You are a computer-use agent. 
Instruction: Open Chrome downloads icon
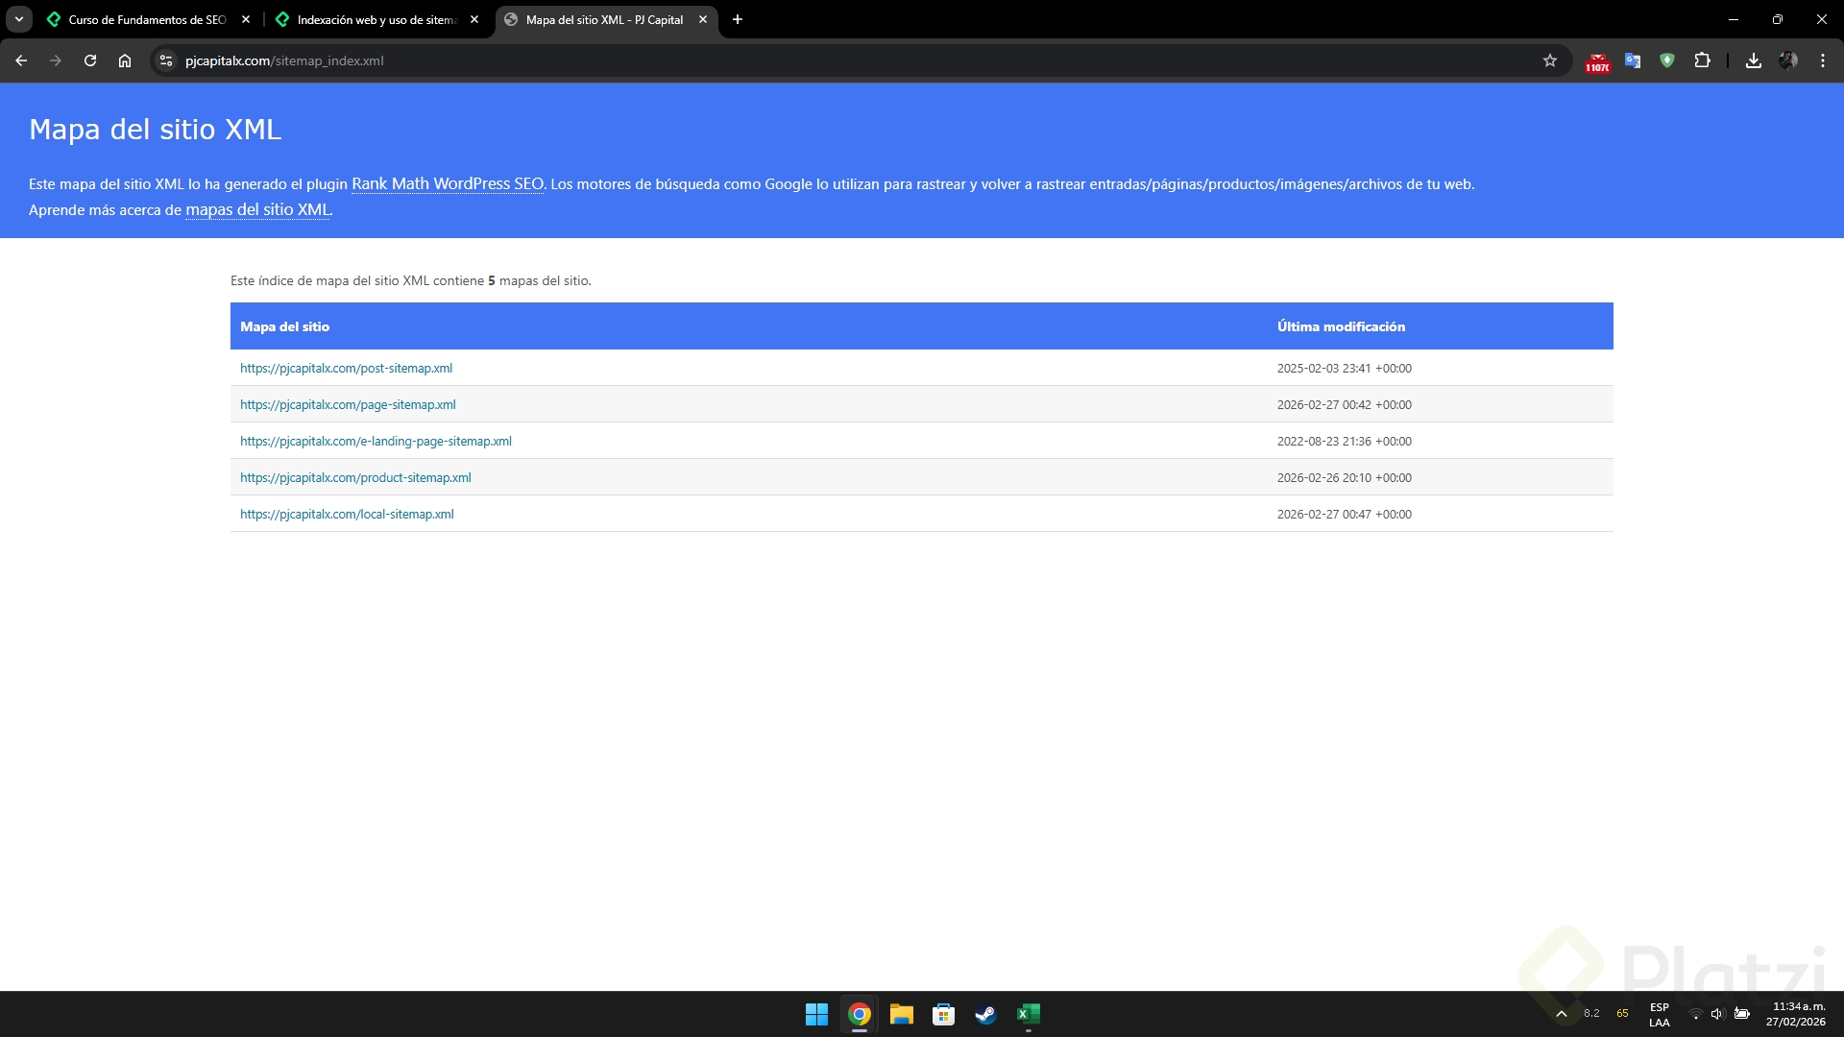1753,60
